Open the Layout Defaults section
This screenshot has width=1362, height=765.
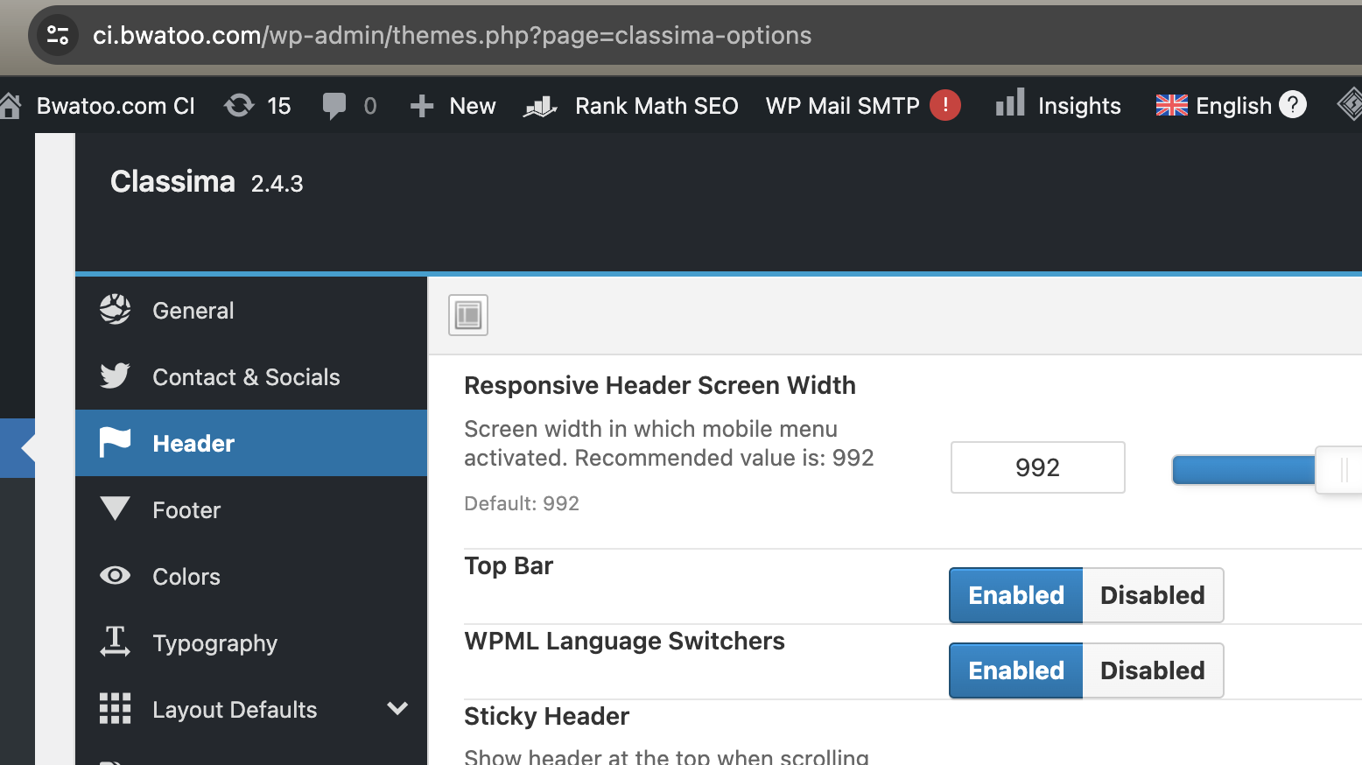[x=251, y=709]
